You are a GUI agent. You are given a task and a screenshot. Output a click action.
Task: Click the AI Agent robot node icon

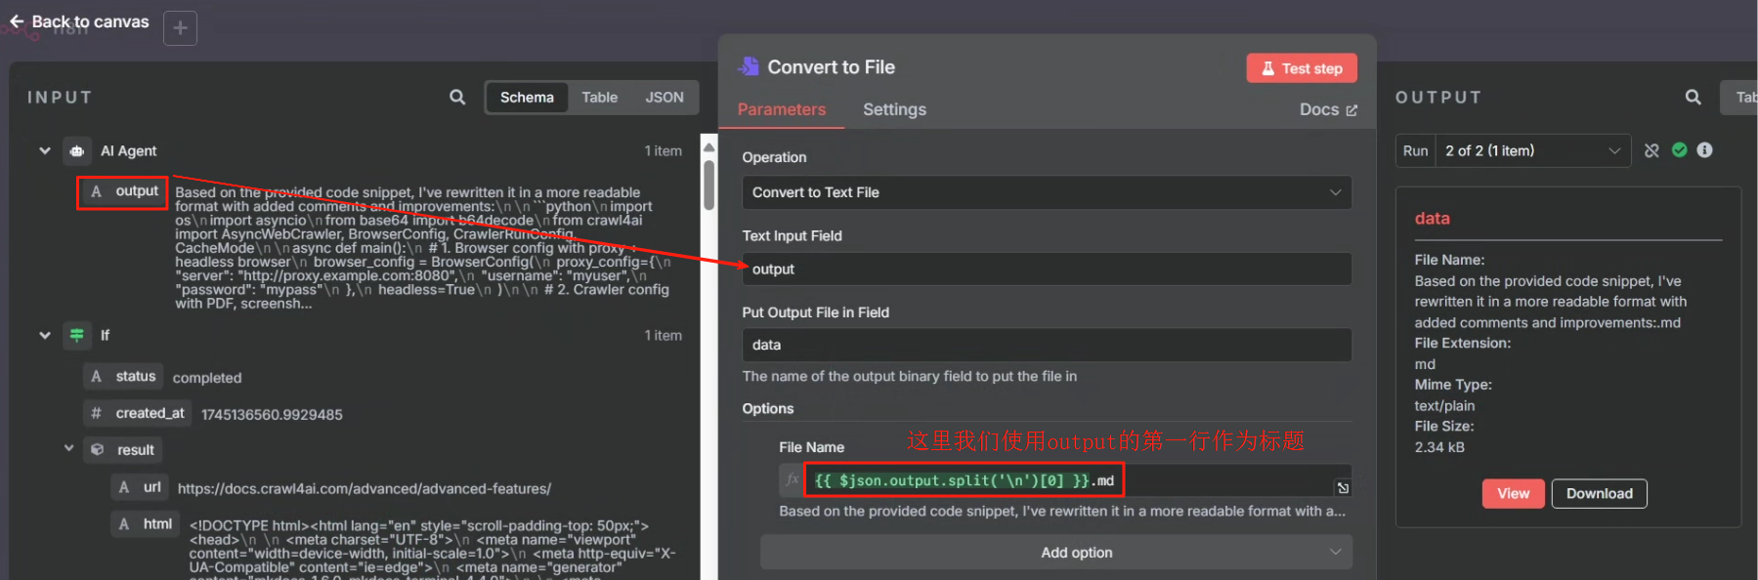tap(77, 150)
